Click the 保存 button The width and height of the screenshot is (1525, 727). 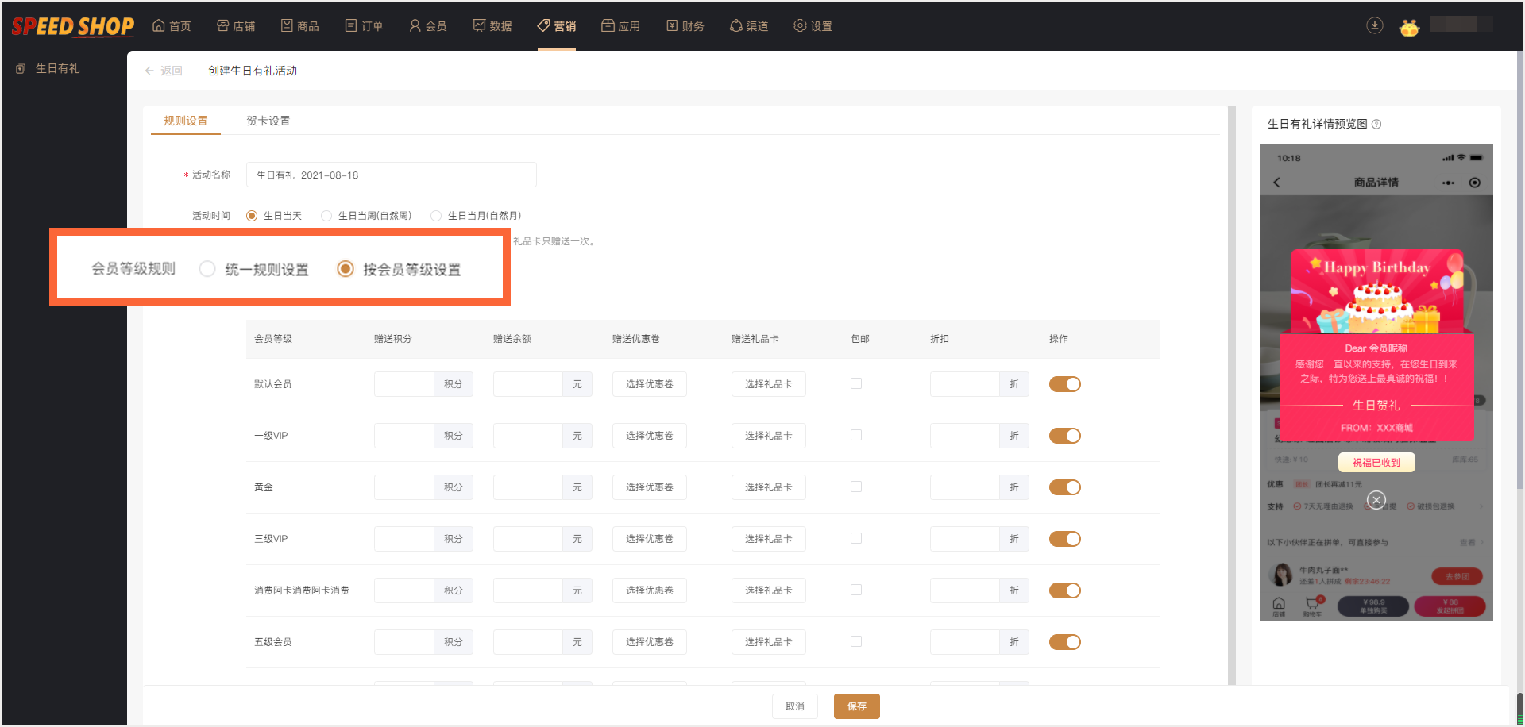[x=856, y=706]
